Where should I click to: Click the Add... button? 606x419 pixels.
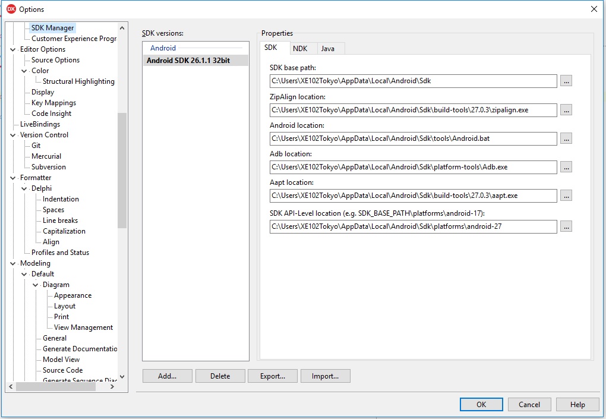click(167, 376)
